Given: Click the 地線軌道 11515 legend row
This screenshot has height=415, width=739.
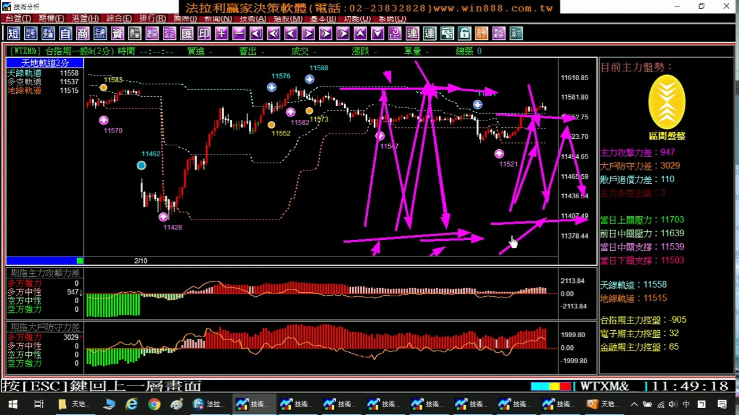Looking at the screenshot, I should [x=43, y=90].
